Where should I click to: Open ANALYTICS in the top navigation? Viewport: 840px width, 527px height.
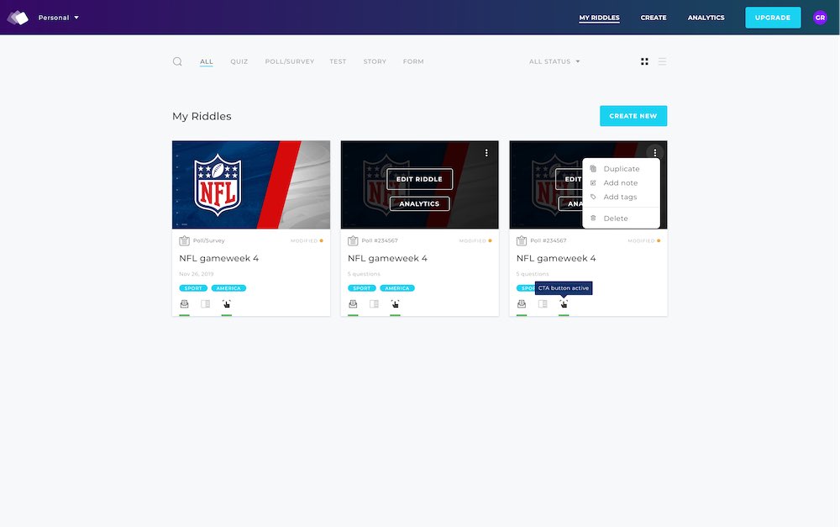[706, 18]
